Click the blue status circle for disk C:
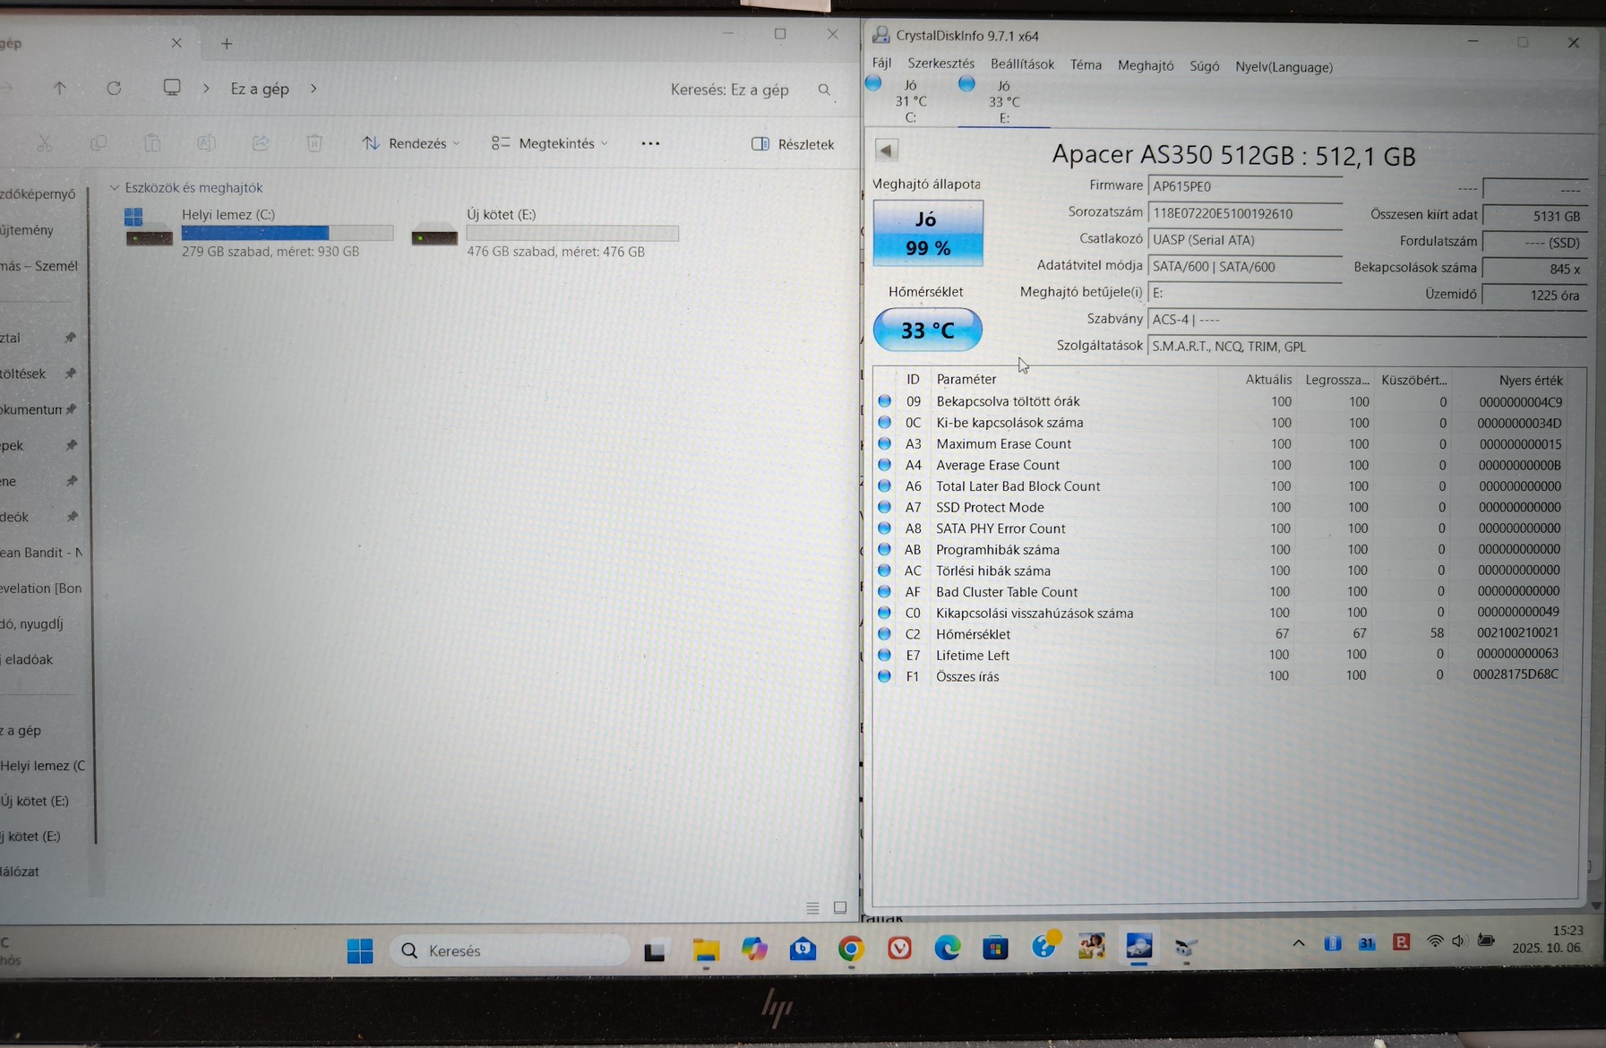The image size is (1606, 1048). click(874, 84)
